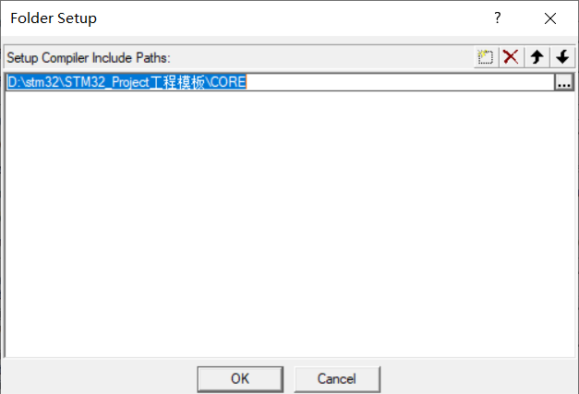The image size is (579, 394).
Task: Close the Folder Setup dialog
Action: (550, 18)
